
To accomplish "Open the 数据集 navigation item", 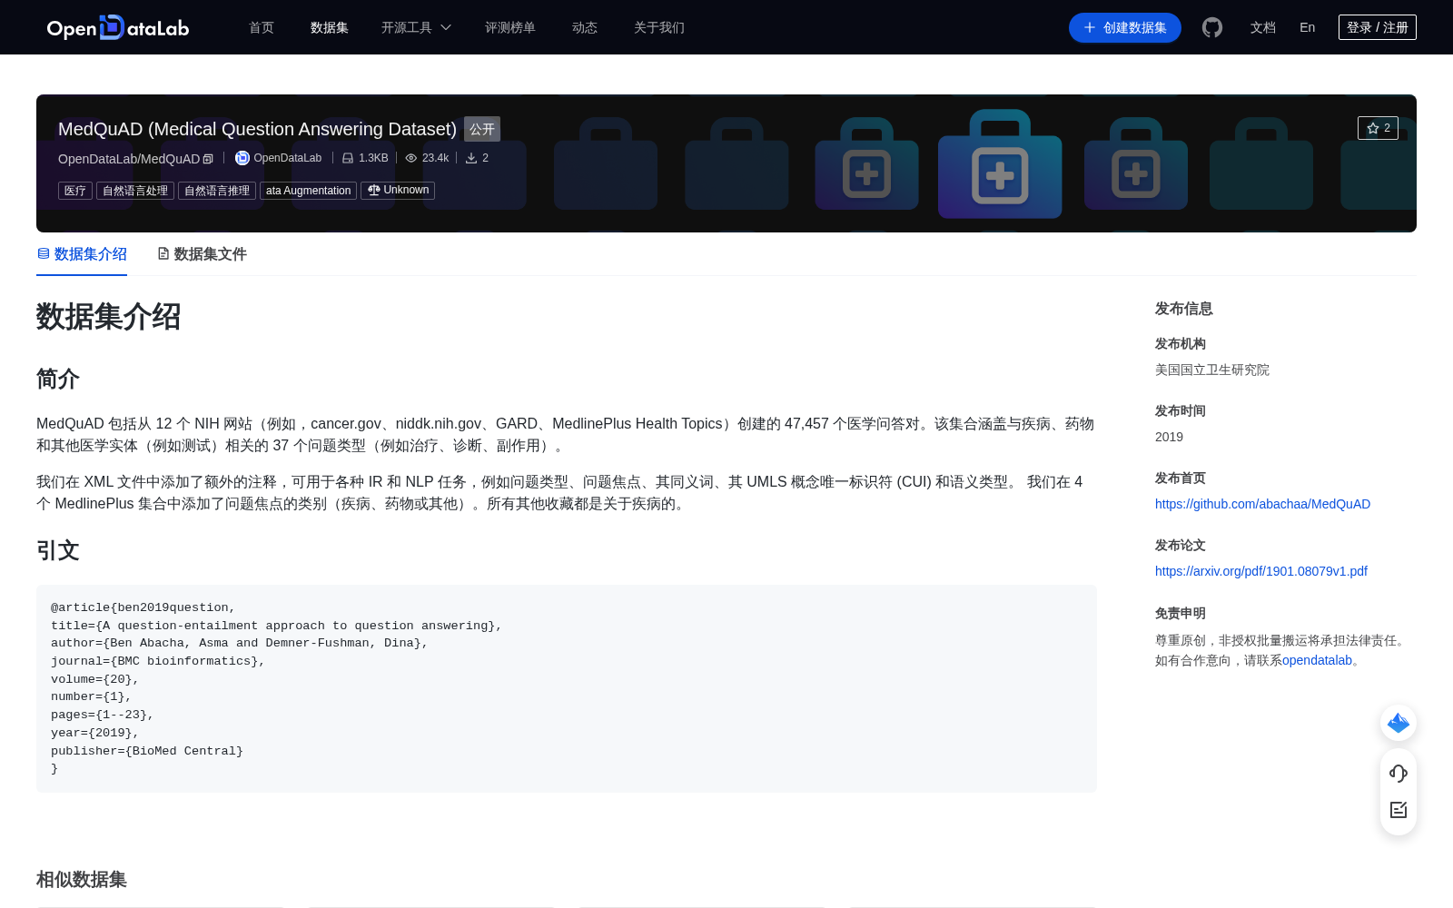I will [x=330, y=27].
